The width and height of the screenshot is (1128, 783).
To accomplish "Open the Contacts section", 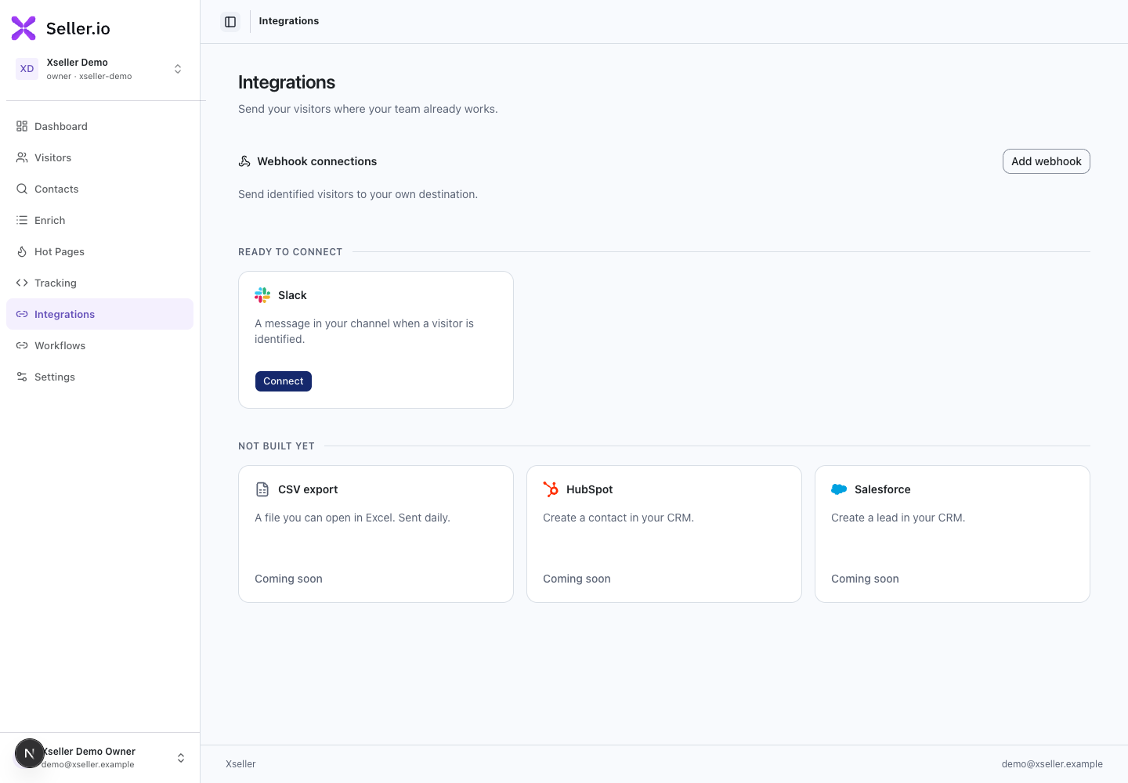I will pyautogui.click(x=99, y=189).
